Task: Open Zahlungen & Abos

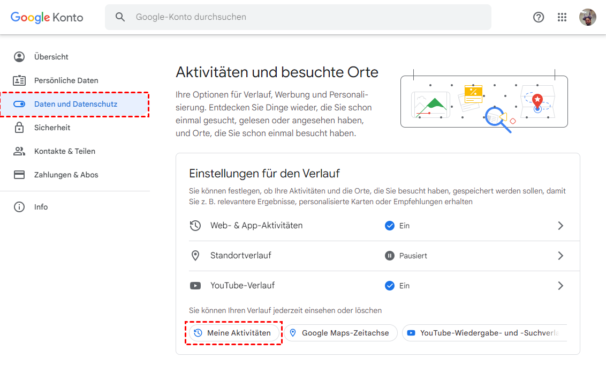Action: pyautogui.click(x=66, y=175)
